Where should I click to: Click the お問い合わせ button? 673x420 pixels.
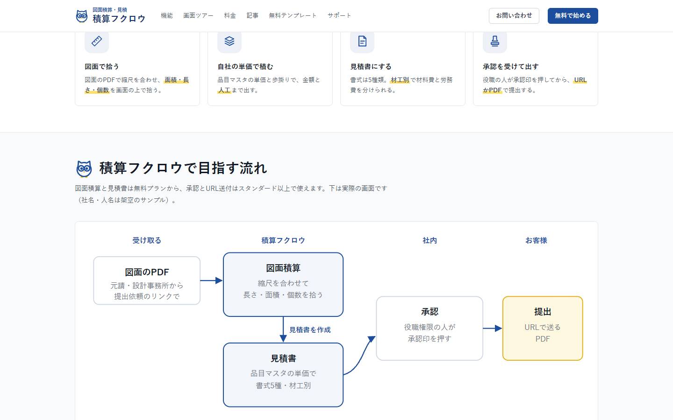(x=514, y=15)
